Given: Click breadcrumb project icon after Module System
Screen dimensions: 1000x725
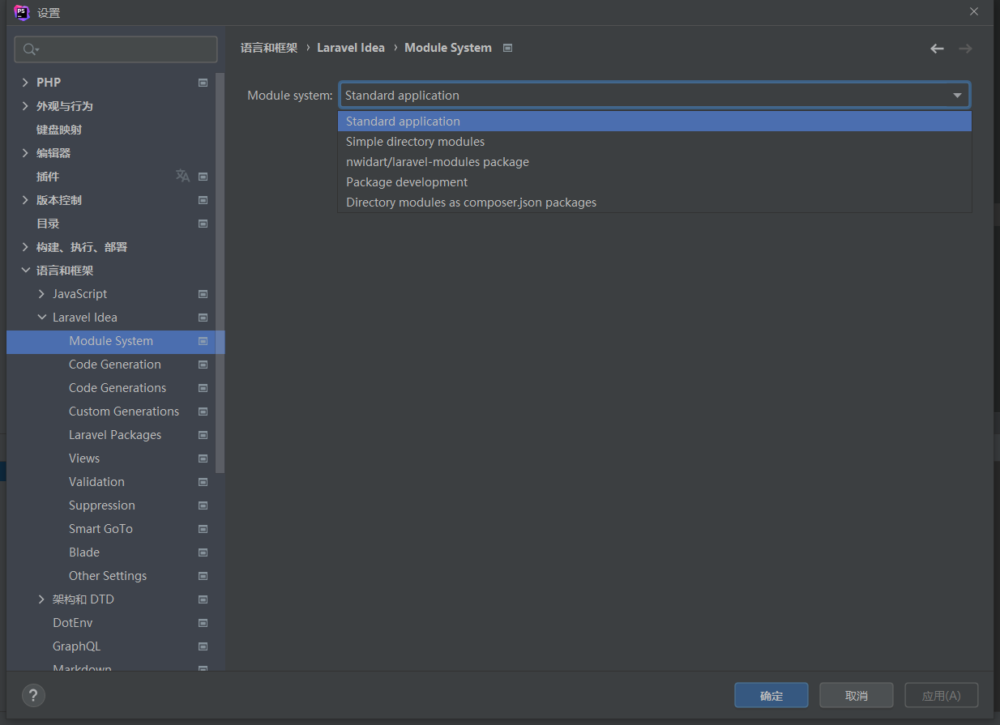Looking at the screenshot, I should tap(508, 48).
